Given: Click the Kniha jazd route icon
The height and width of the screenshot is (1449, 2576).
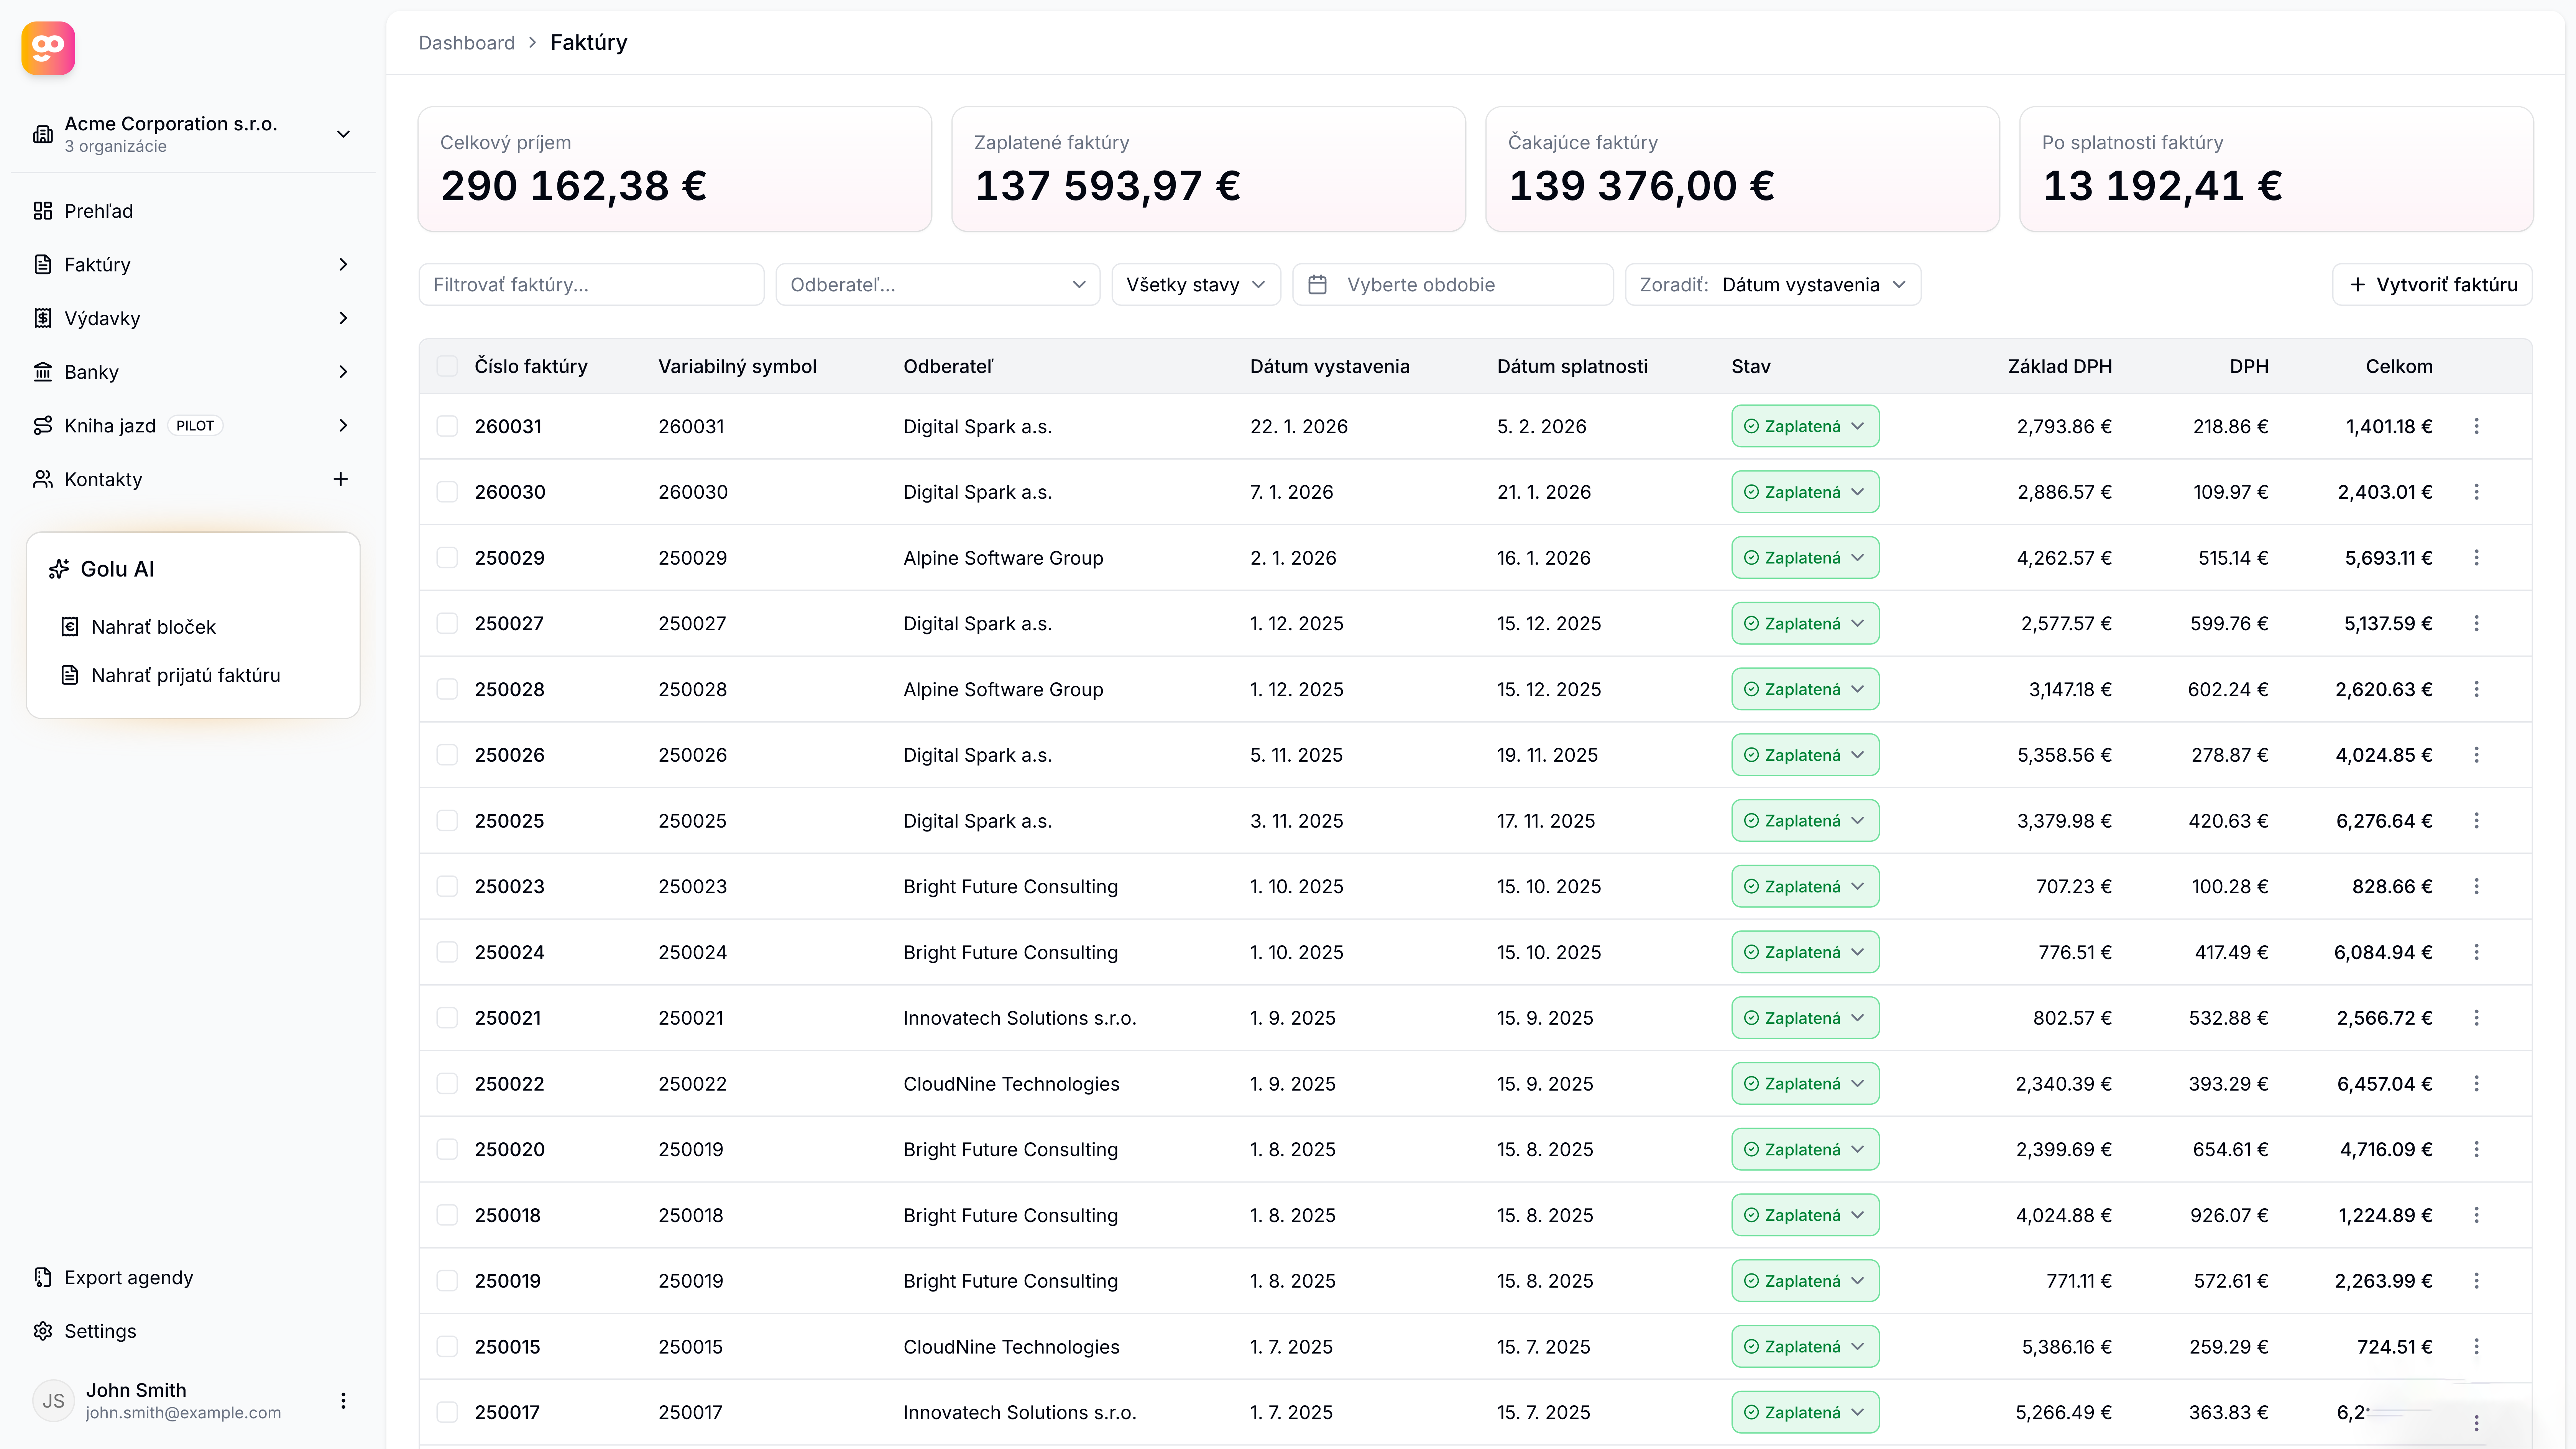Looking at the screenshot, I should (x=43, y=426).
